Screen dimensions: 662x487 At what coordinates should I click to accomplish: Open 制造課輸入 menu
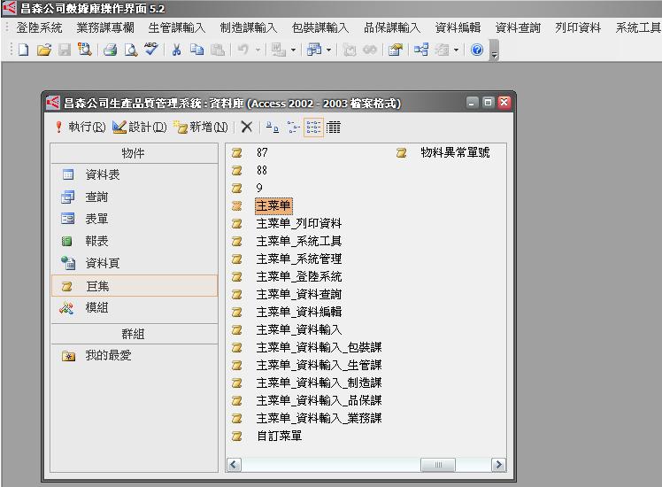pos(249,27)
